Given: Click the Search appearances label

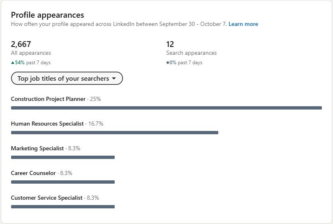Looking at the screenshot, I should point(191,53).
